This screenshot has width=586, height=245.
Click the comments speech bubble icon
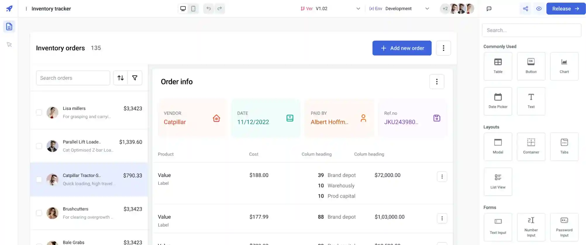click(x=489, y=9)
